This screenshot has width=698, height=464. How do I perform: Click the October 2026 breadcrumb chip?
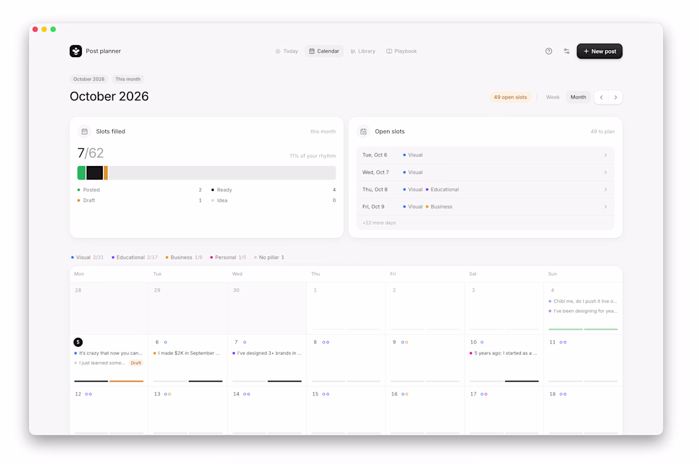(x=89, y=79)
